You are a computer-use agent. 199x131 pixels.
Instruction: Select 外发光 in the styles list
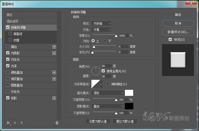click(x=15, y=92)
